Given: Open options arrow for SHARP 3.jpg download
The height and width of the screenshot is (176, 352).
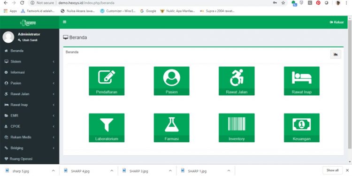Looking at the screenshot, I should 170,171.
